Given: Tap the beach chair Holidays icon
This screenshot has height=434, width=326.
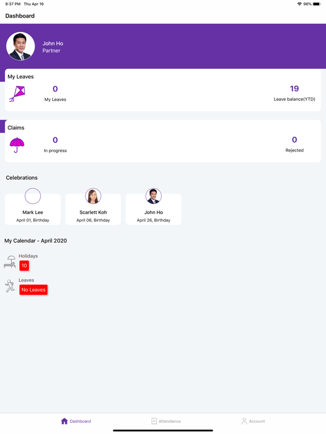Looking at the screenshot, I should pyautogui.click(x=10, y=262).
